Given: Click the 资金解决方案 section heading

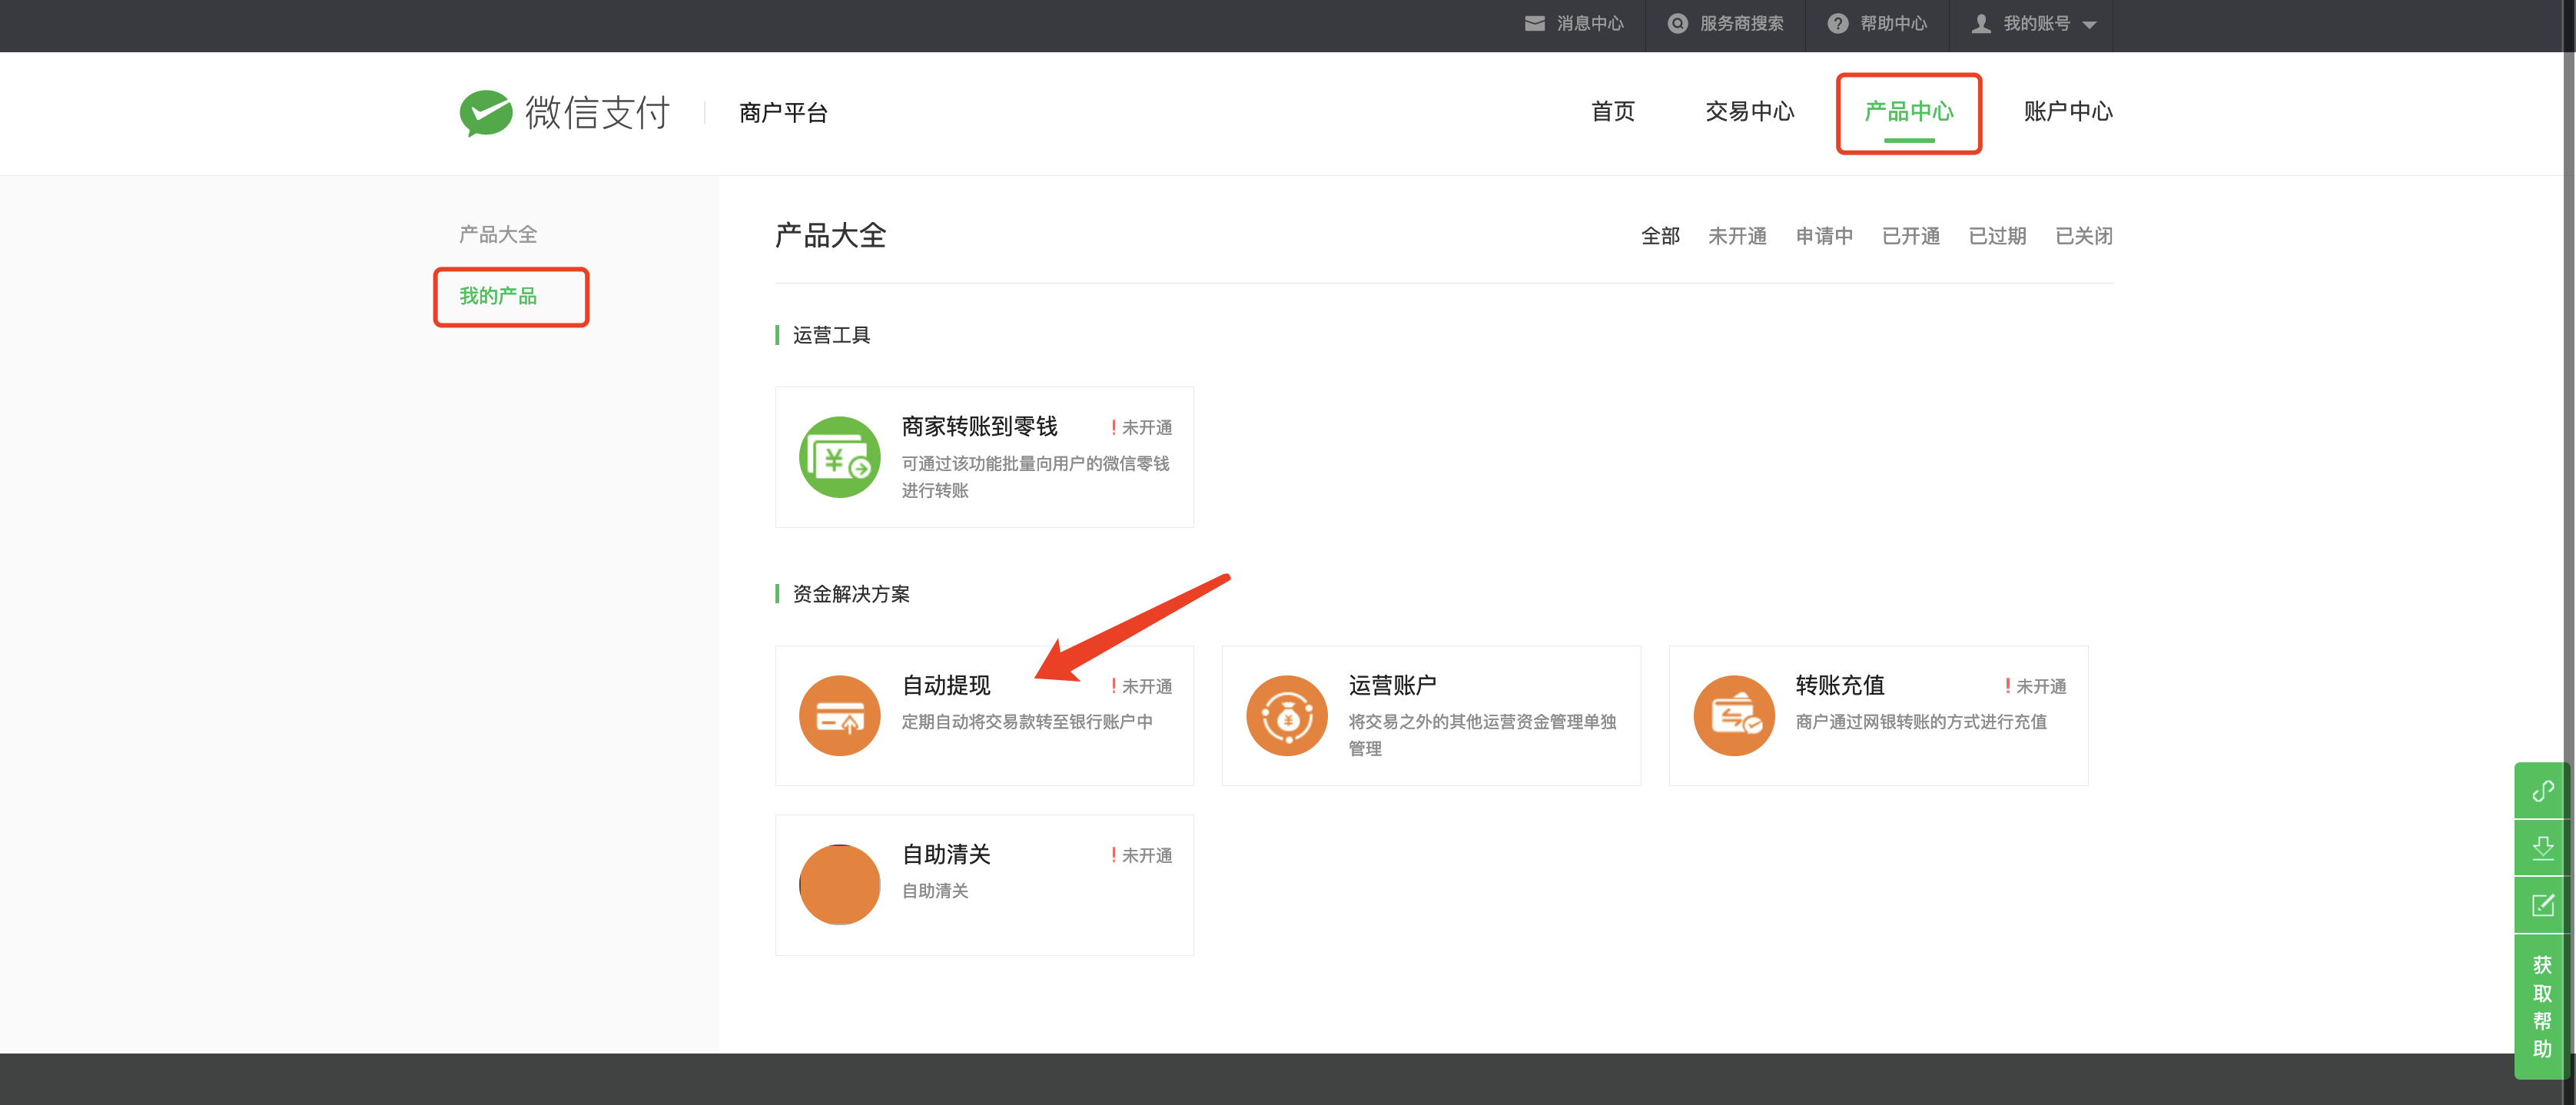Looking at the screenshot, I should point(851,595).
